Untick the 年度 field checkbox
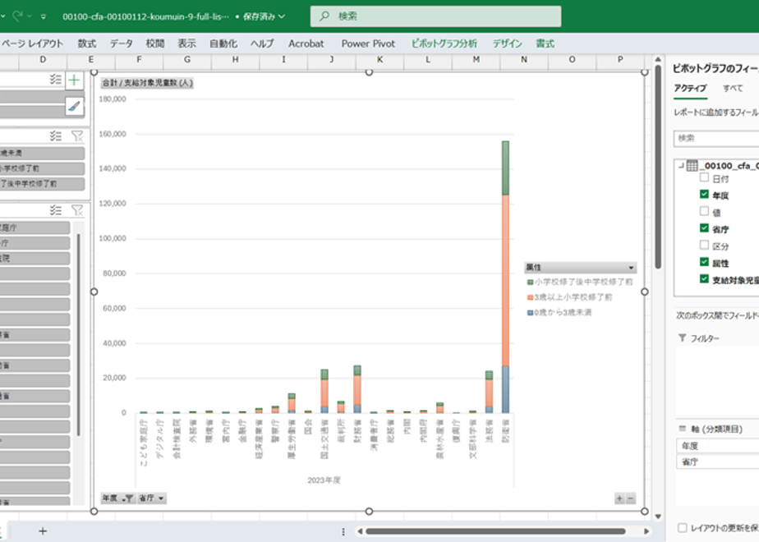This screenshot has height=542, width=759. tap(704, 195)
